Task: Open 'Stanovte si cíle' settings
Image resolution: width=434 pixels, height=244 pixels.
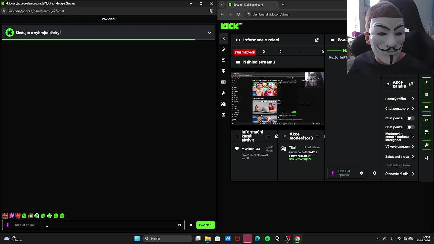Action: click(400, 174)
